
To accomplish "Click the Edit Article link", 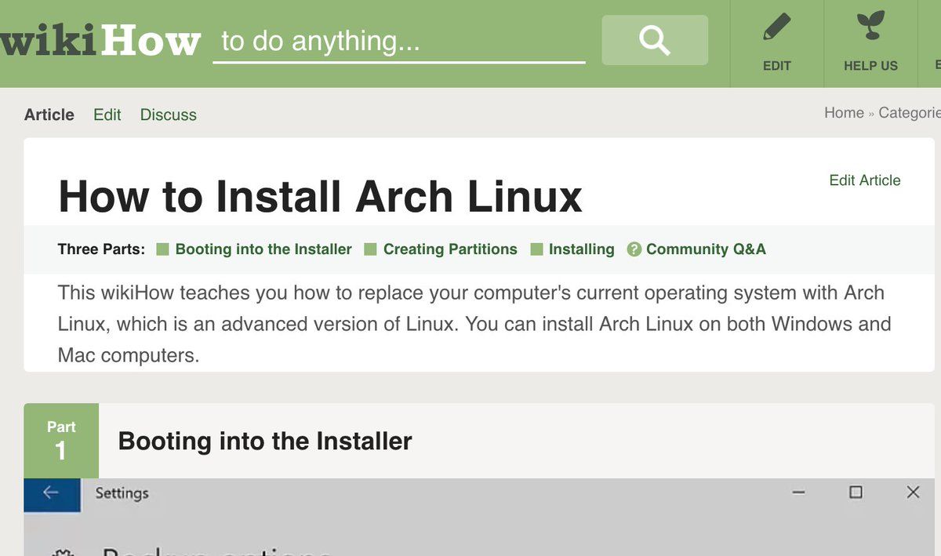I will 864,180.
